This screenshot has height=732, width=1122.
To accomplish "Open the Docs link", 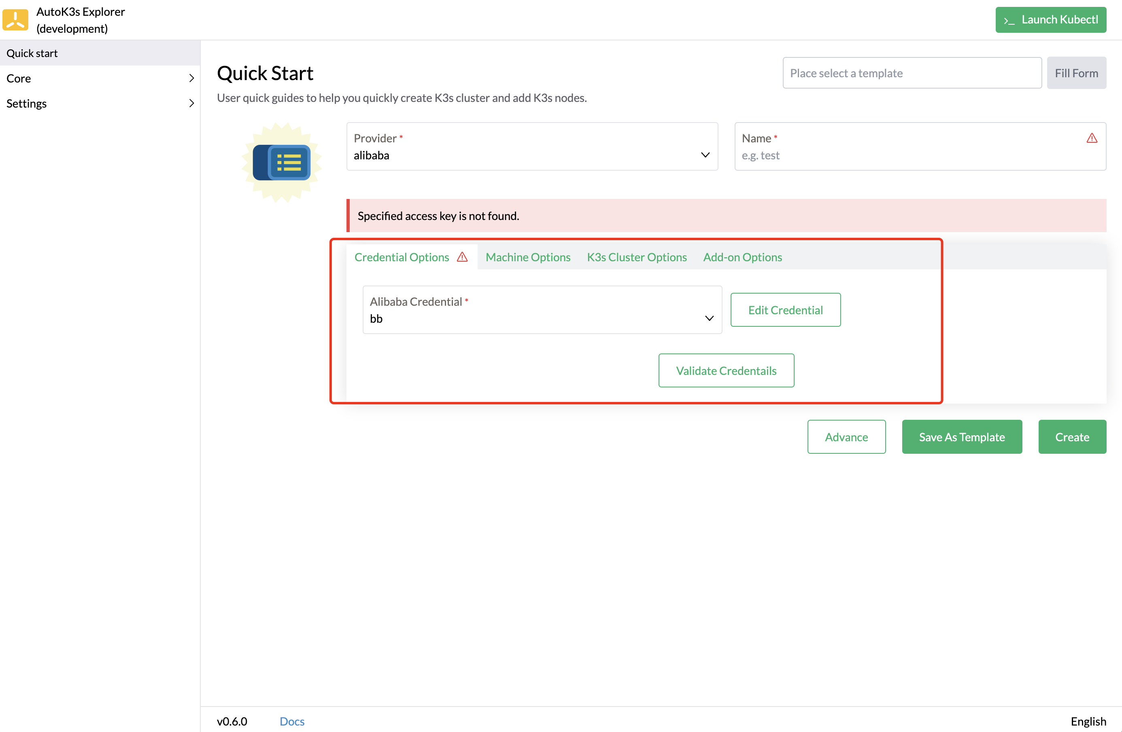I will tap(291, 721).
